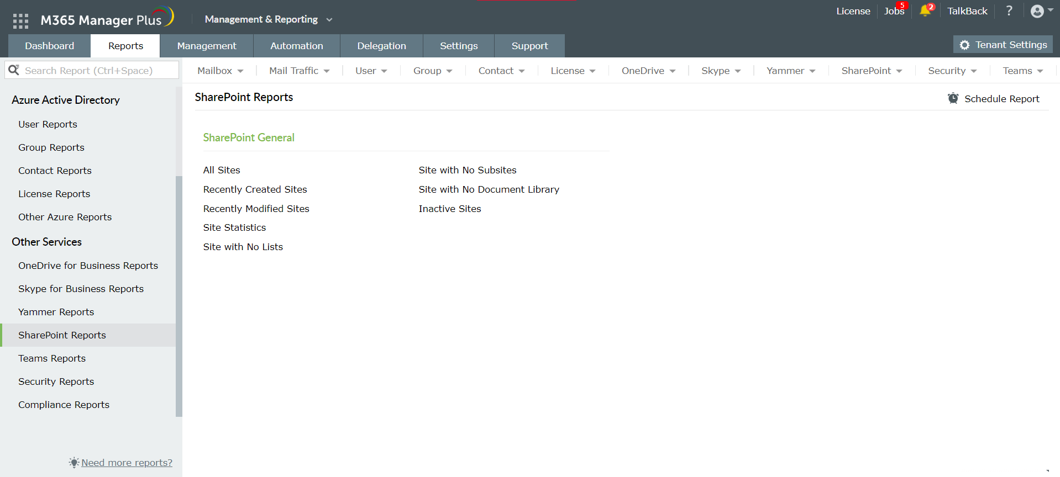Click the Tenant Settings button label

click(1011, 45)
